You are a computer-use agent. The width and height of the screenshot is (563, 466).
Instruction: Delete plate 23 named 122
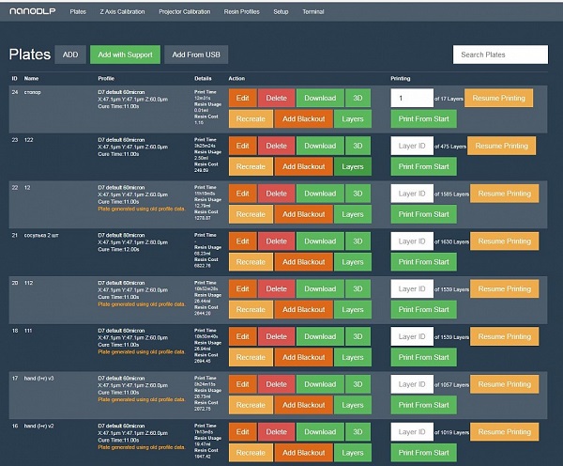pos(277,146)
